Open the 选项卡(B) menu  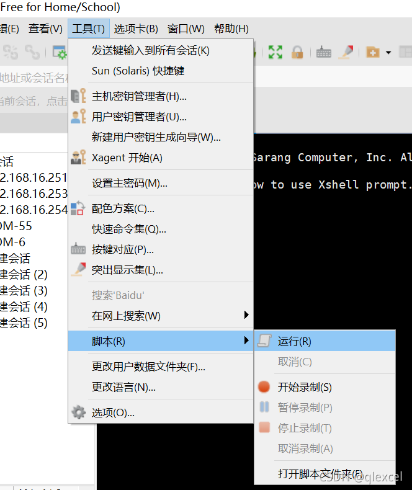136,29
